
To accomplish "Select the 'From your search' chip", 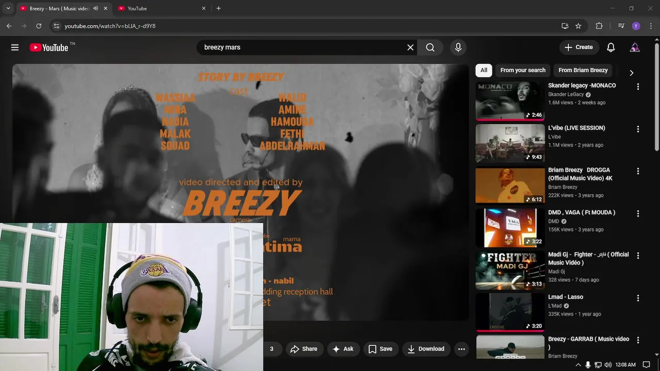I will pos(523,70).
